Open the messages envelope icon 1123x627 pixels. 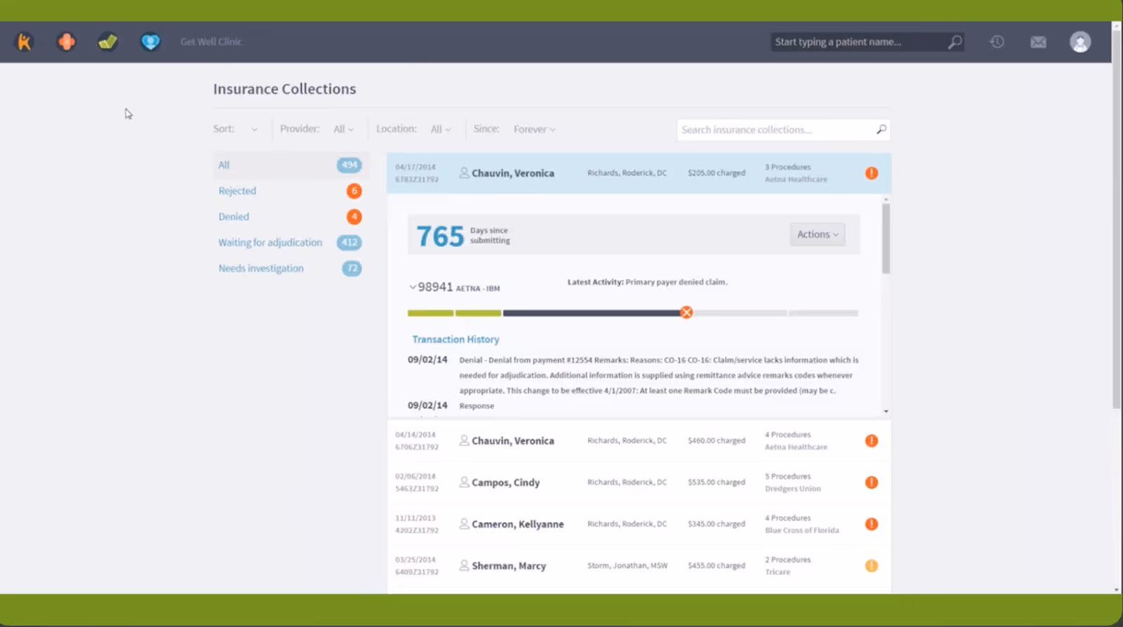[x=1038, y=42]
